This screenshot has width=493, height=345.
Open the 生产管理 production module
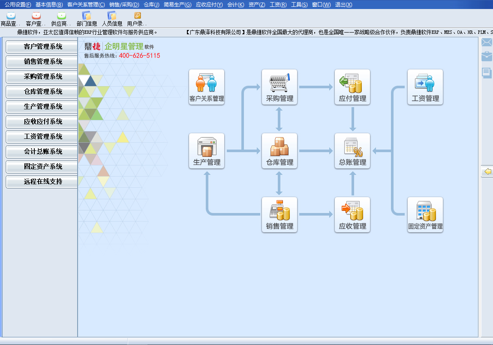207,151
